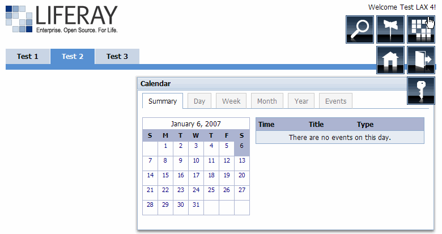Open the Day view tab
The width and height of the screenshot is (442, 234).
click(199, 101)
